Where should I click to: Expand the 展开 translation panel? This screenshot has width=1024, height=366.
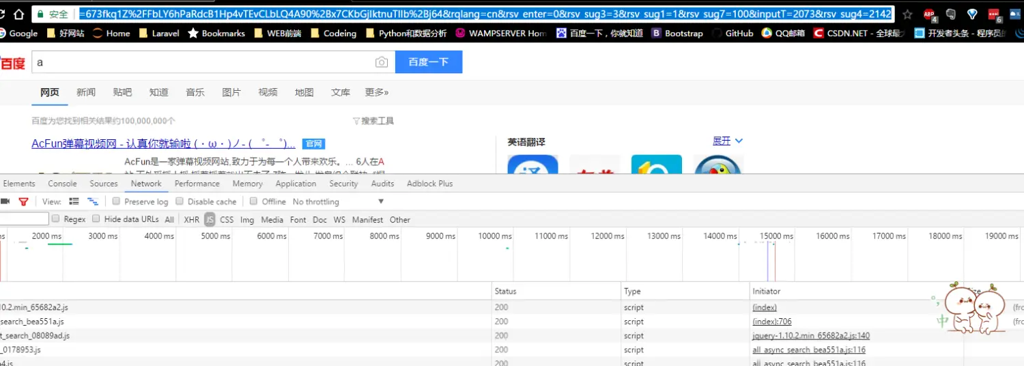728,141
